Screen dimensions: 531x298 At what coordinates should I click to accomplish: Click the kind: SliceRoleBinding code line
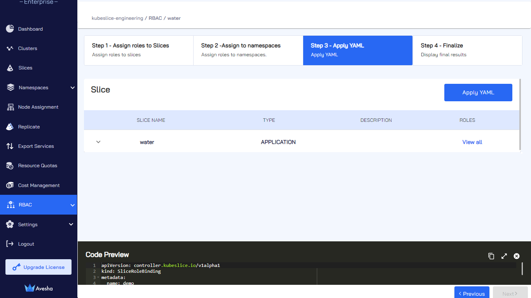tap(131, 271)
